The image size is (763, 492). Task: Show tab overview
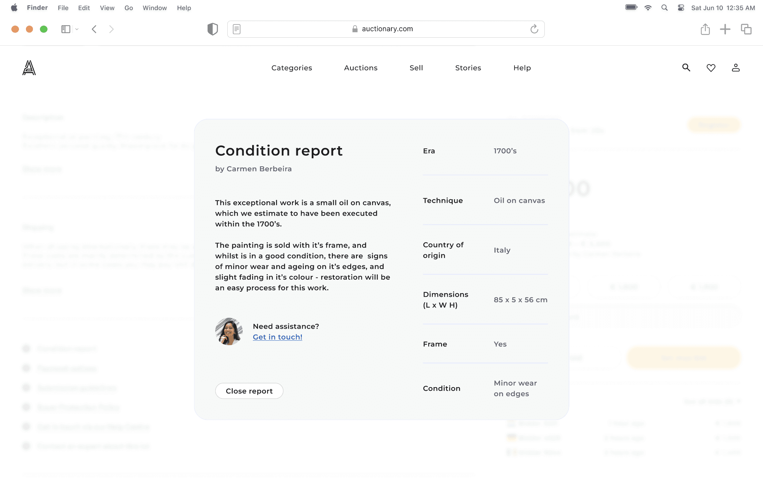click(746, 29)
